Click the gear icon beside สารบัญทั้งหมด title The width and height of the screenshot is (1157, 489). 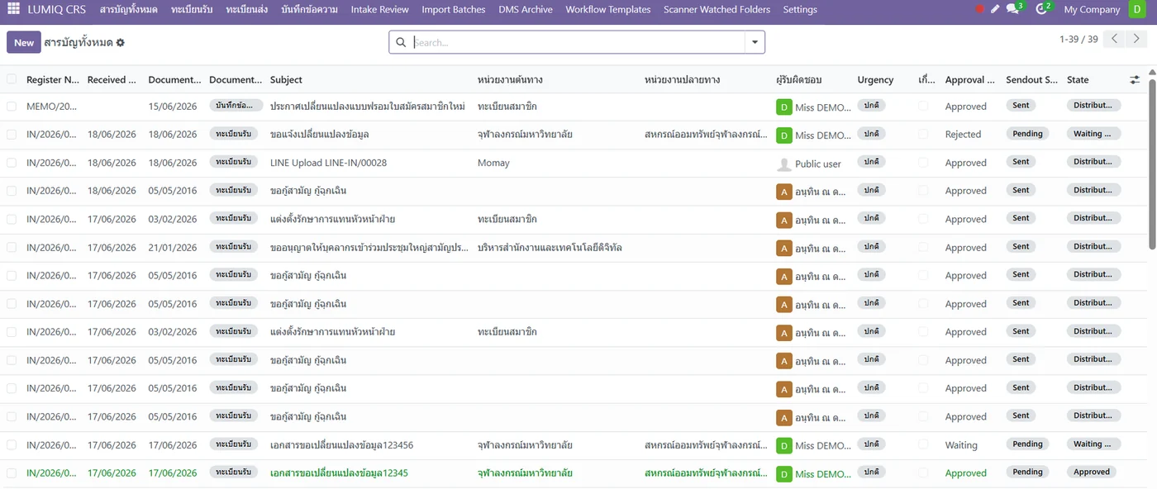121,42
